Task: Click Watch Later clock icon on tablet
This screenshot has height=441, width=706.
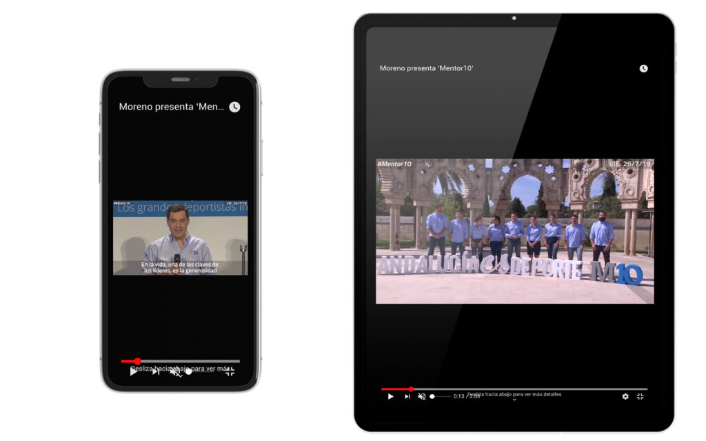Action: pos(643,68)
